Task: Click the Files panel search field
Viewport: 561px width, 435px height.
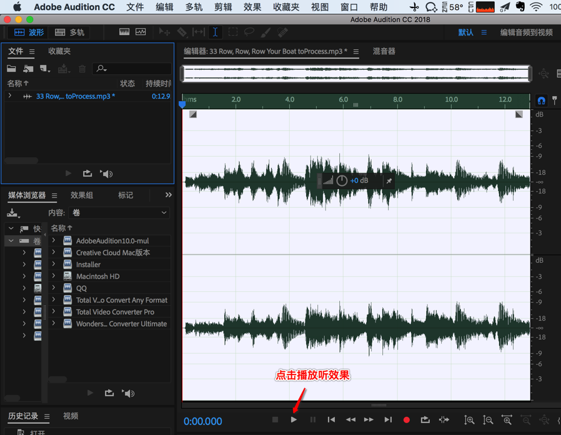Action: pos(132,68)
